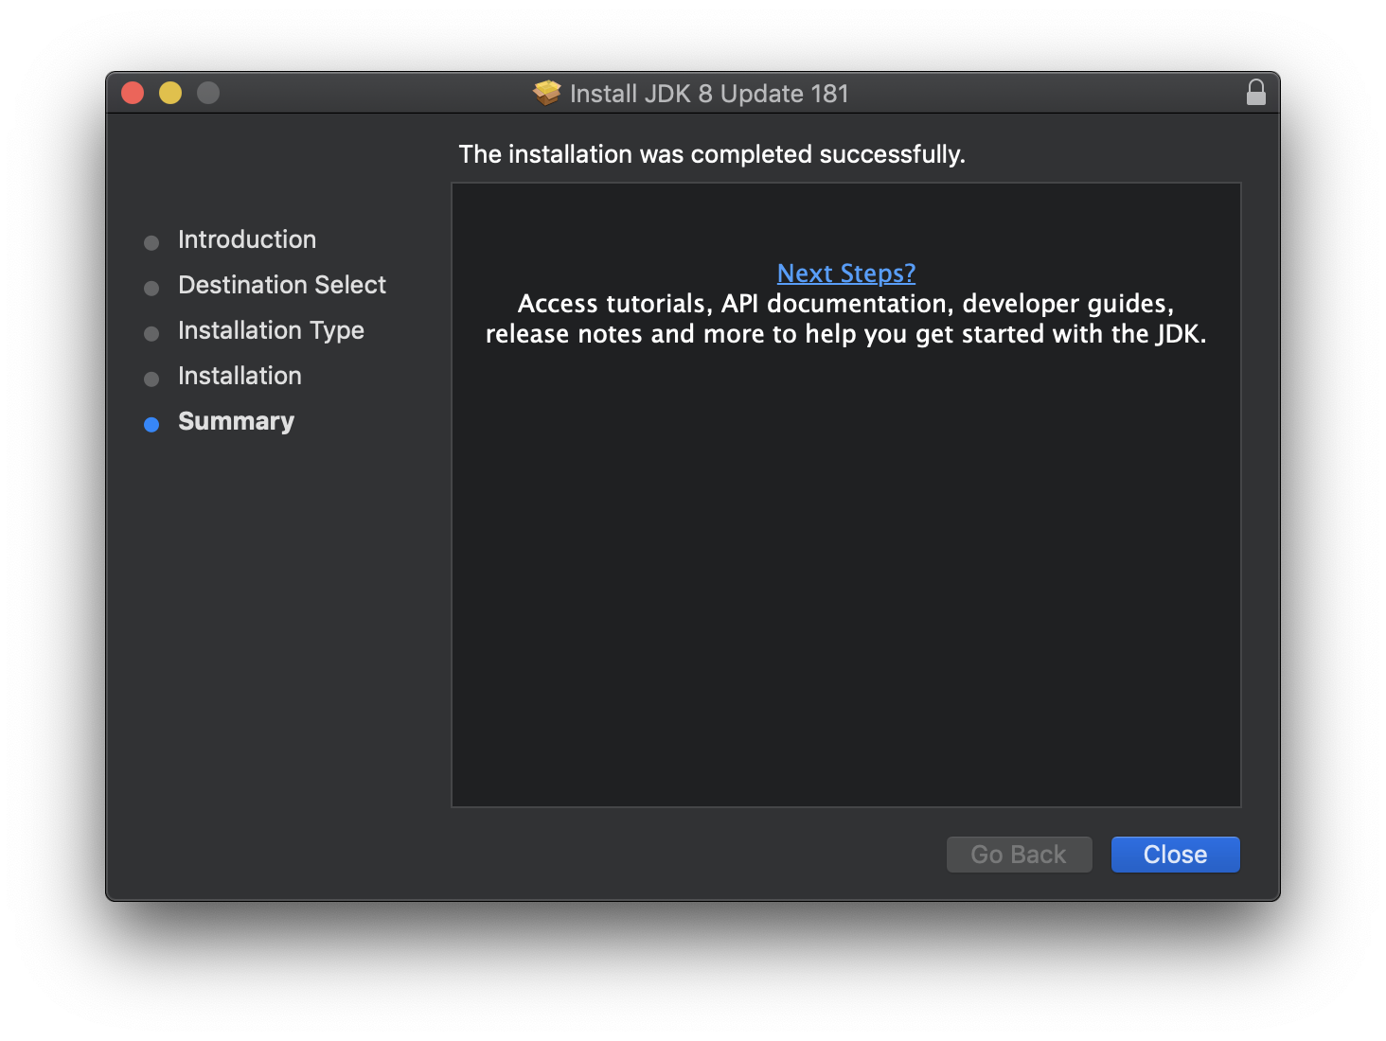This screenshot has width=1386, height=1041.
Task: Select the Installation step in sidebar
Action: pos(240,376)
